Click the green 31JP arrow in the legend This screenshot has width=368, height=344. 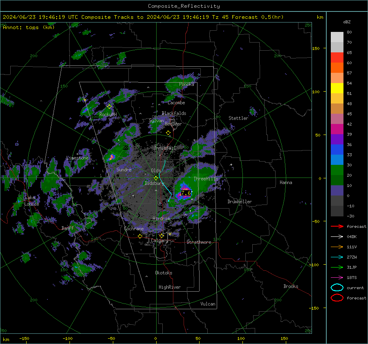pyautogui.click(x=337, y=267)
